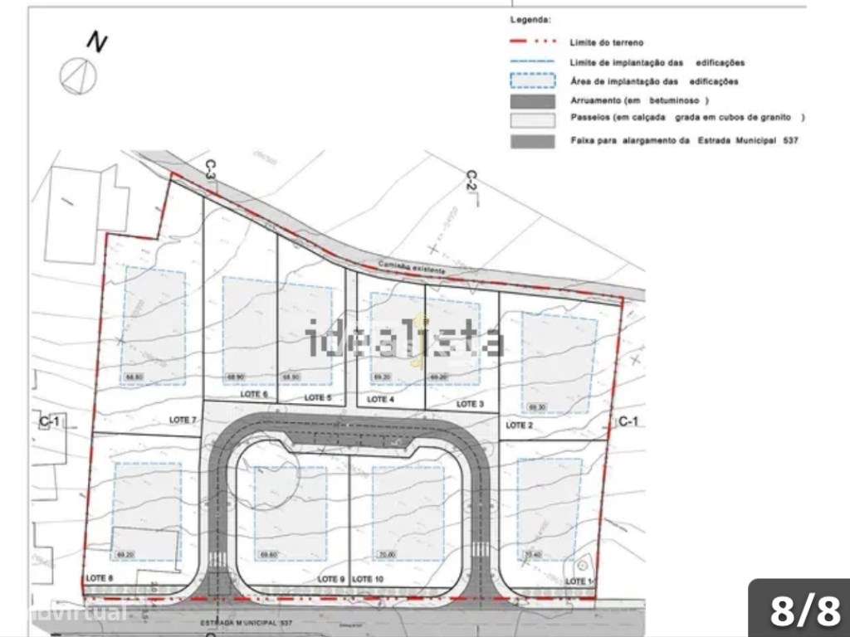
Task: Click the right street entrance crosswalk
Action: 480,551
